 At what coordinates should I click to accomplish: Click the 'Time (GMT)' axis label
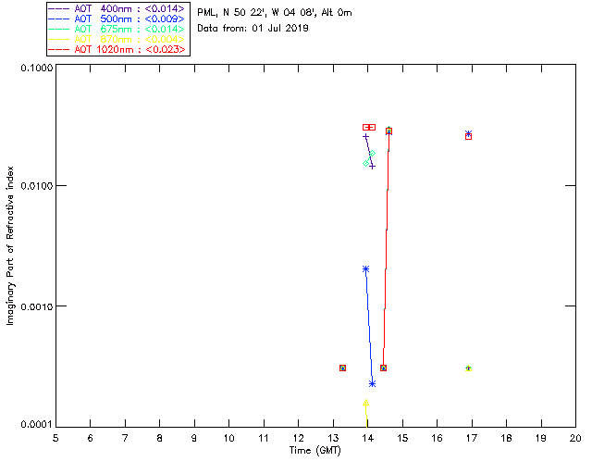pyautogui.click(x=314, y=451)
